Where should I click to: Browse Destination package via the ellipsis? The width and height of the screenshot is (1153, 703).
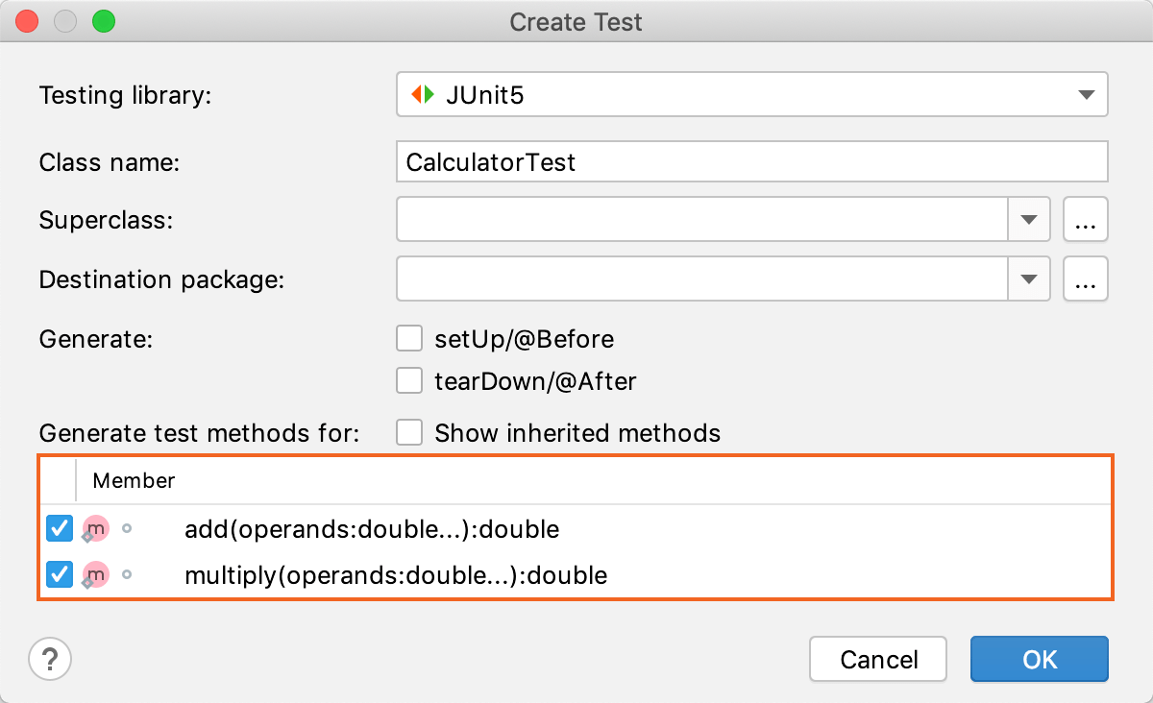[1085, 279]
